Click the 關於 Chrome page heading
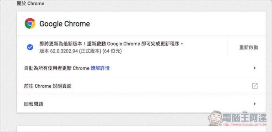 click(30, 3)
